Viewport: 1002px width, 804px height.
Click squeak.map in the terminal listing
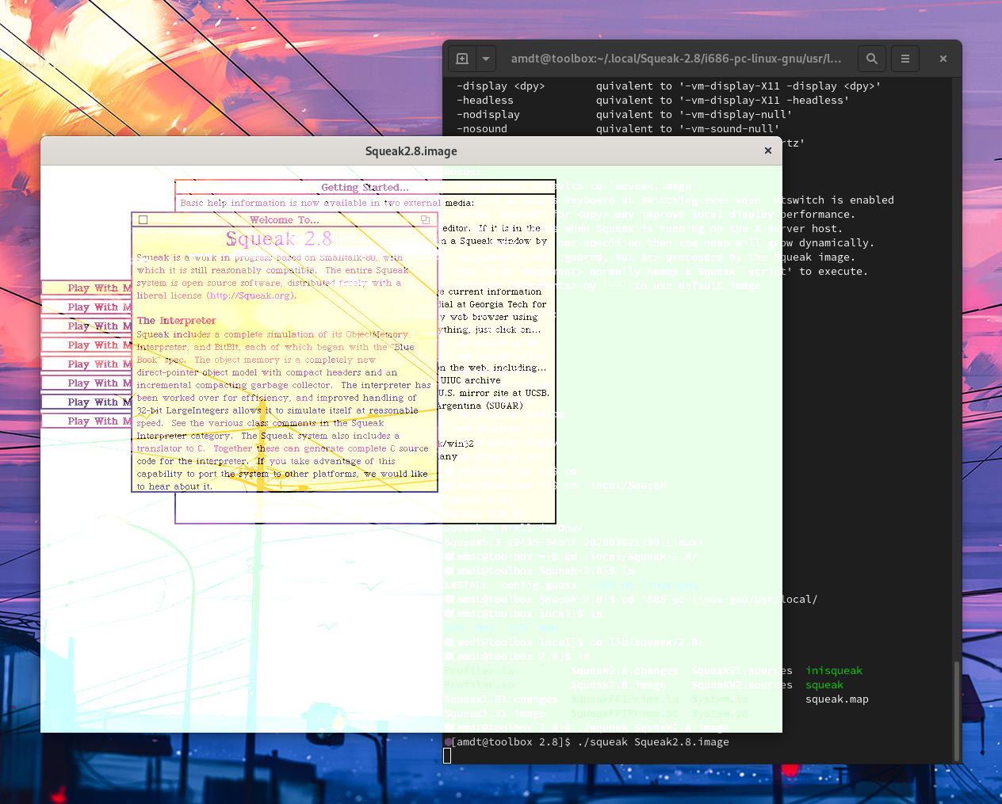coord(837,699)
